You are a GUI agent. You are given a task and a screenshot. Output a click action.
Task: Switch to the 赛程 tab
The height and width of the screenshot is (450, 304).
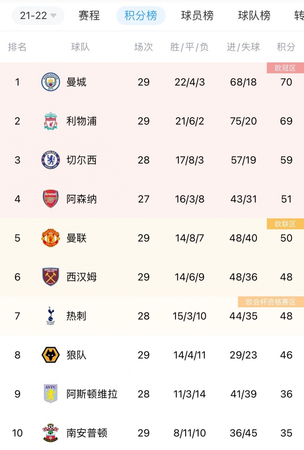(89, 16)
